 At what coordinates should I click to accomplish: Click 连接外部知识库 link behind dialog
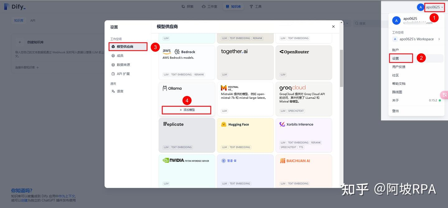pos(27,67)
